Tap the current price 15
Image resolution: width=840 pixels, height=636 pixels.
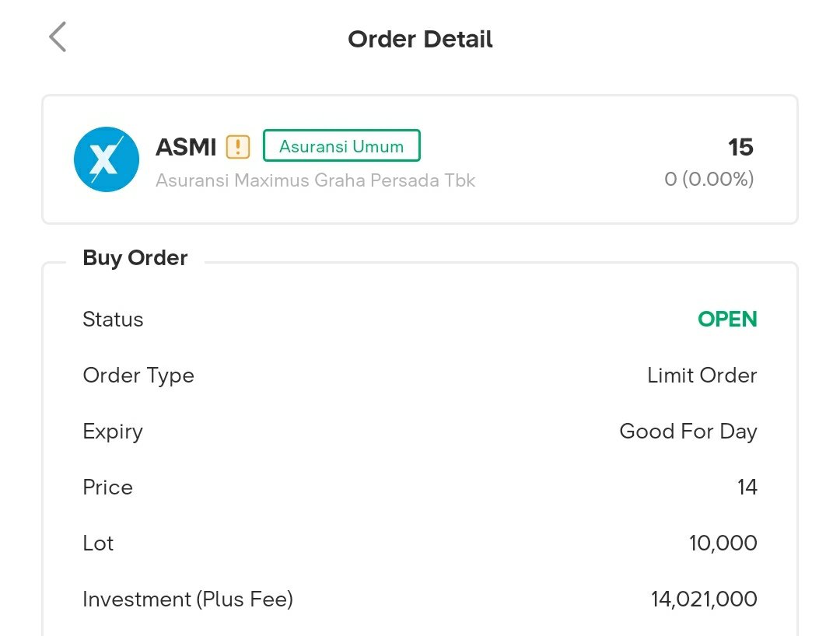[740, 147]
